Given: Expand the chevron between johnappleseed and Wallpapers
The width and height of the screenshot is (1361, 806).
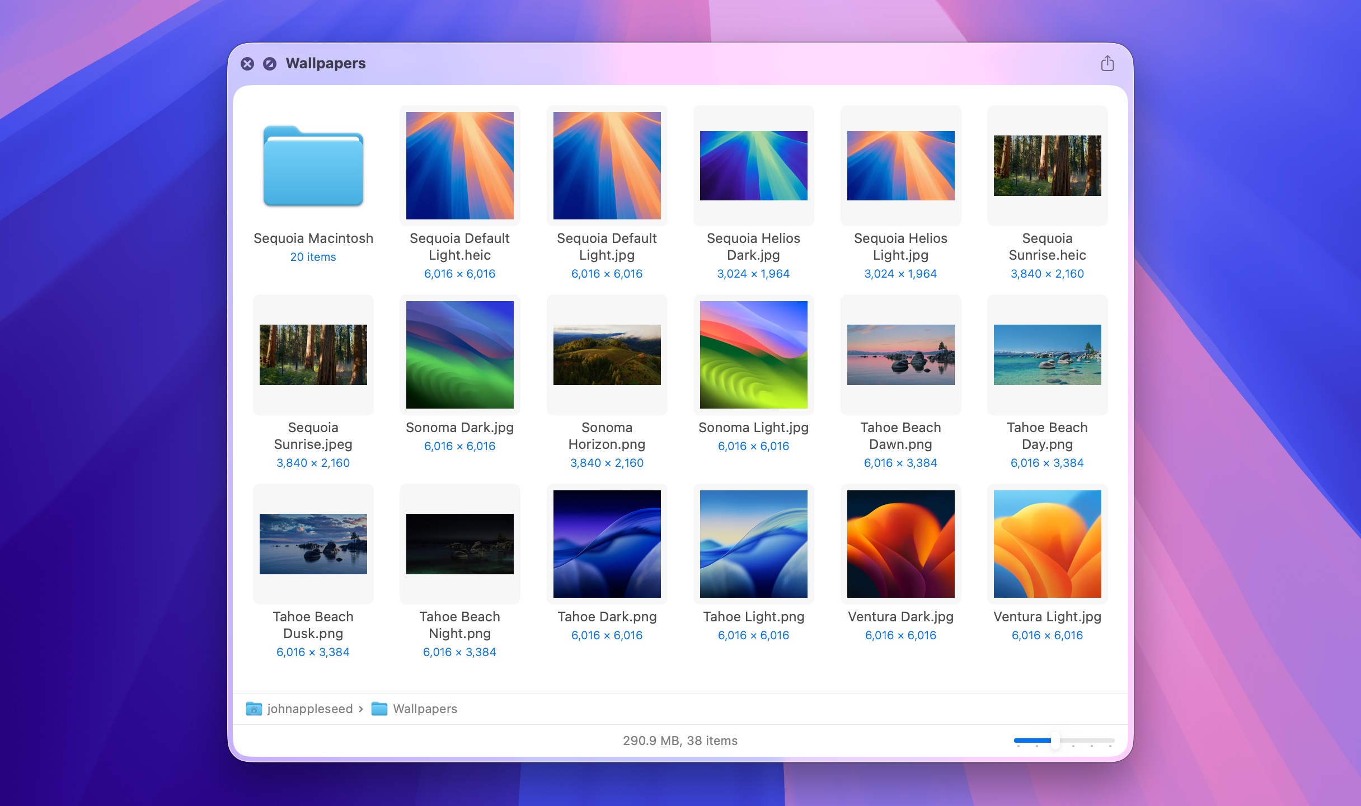Looking at the screenshot, I should 361,709.
